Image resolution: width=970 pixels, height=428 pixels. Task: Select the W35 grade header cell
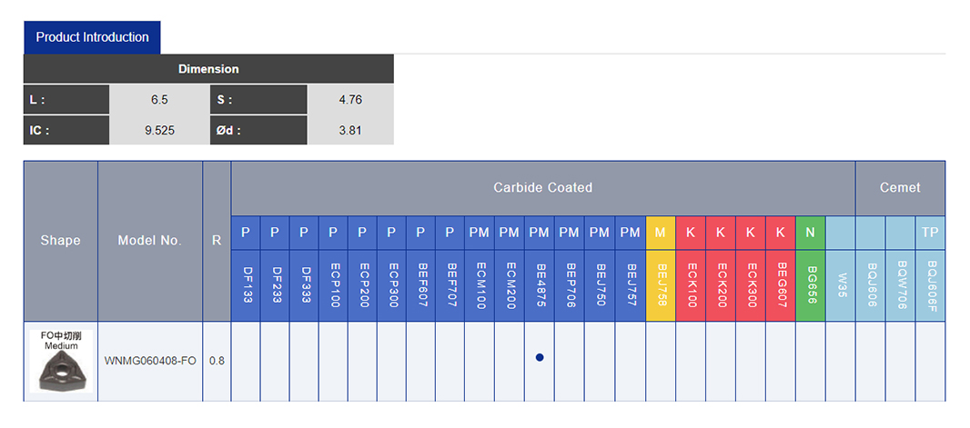click(x=841, y=285)
